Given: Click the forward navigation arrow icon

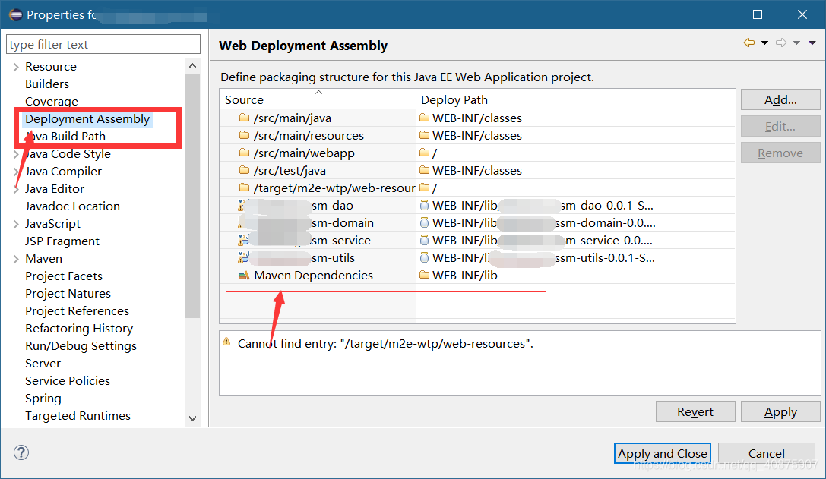Looking at the screenshot, I should (781, 43).
